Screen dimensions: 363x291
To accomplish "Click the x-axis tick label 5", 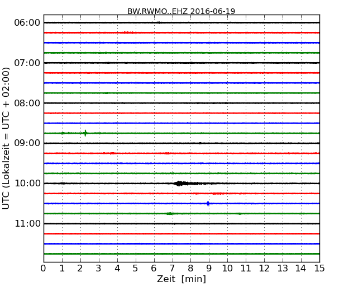I will (x=136, y=268).
